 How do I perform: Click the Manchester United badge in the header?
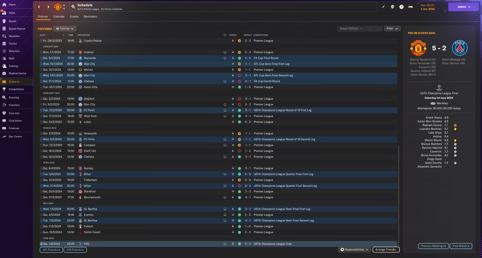tap(58, 7)
